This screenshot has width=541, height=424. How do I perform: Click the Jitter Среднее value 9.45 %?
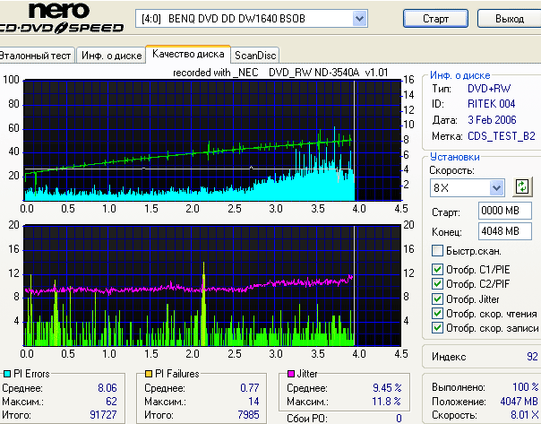[x=387, y=388]
